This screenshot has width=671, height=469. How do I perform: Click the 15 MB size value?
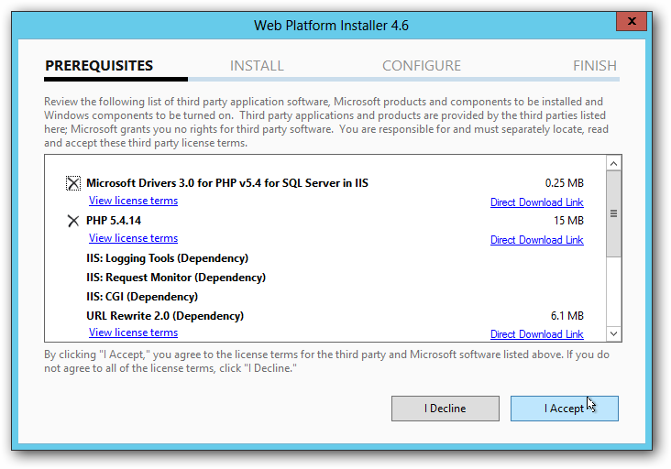click(x=568, y=221)
